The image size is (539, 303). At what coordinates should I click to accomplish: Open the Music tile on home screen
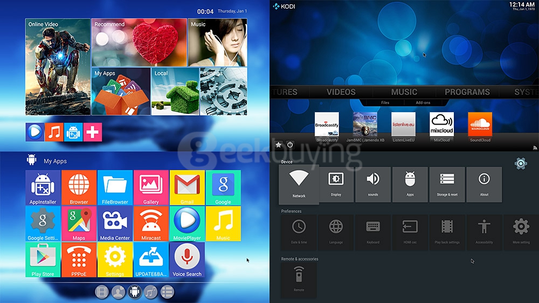click(217, 42)
